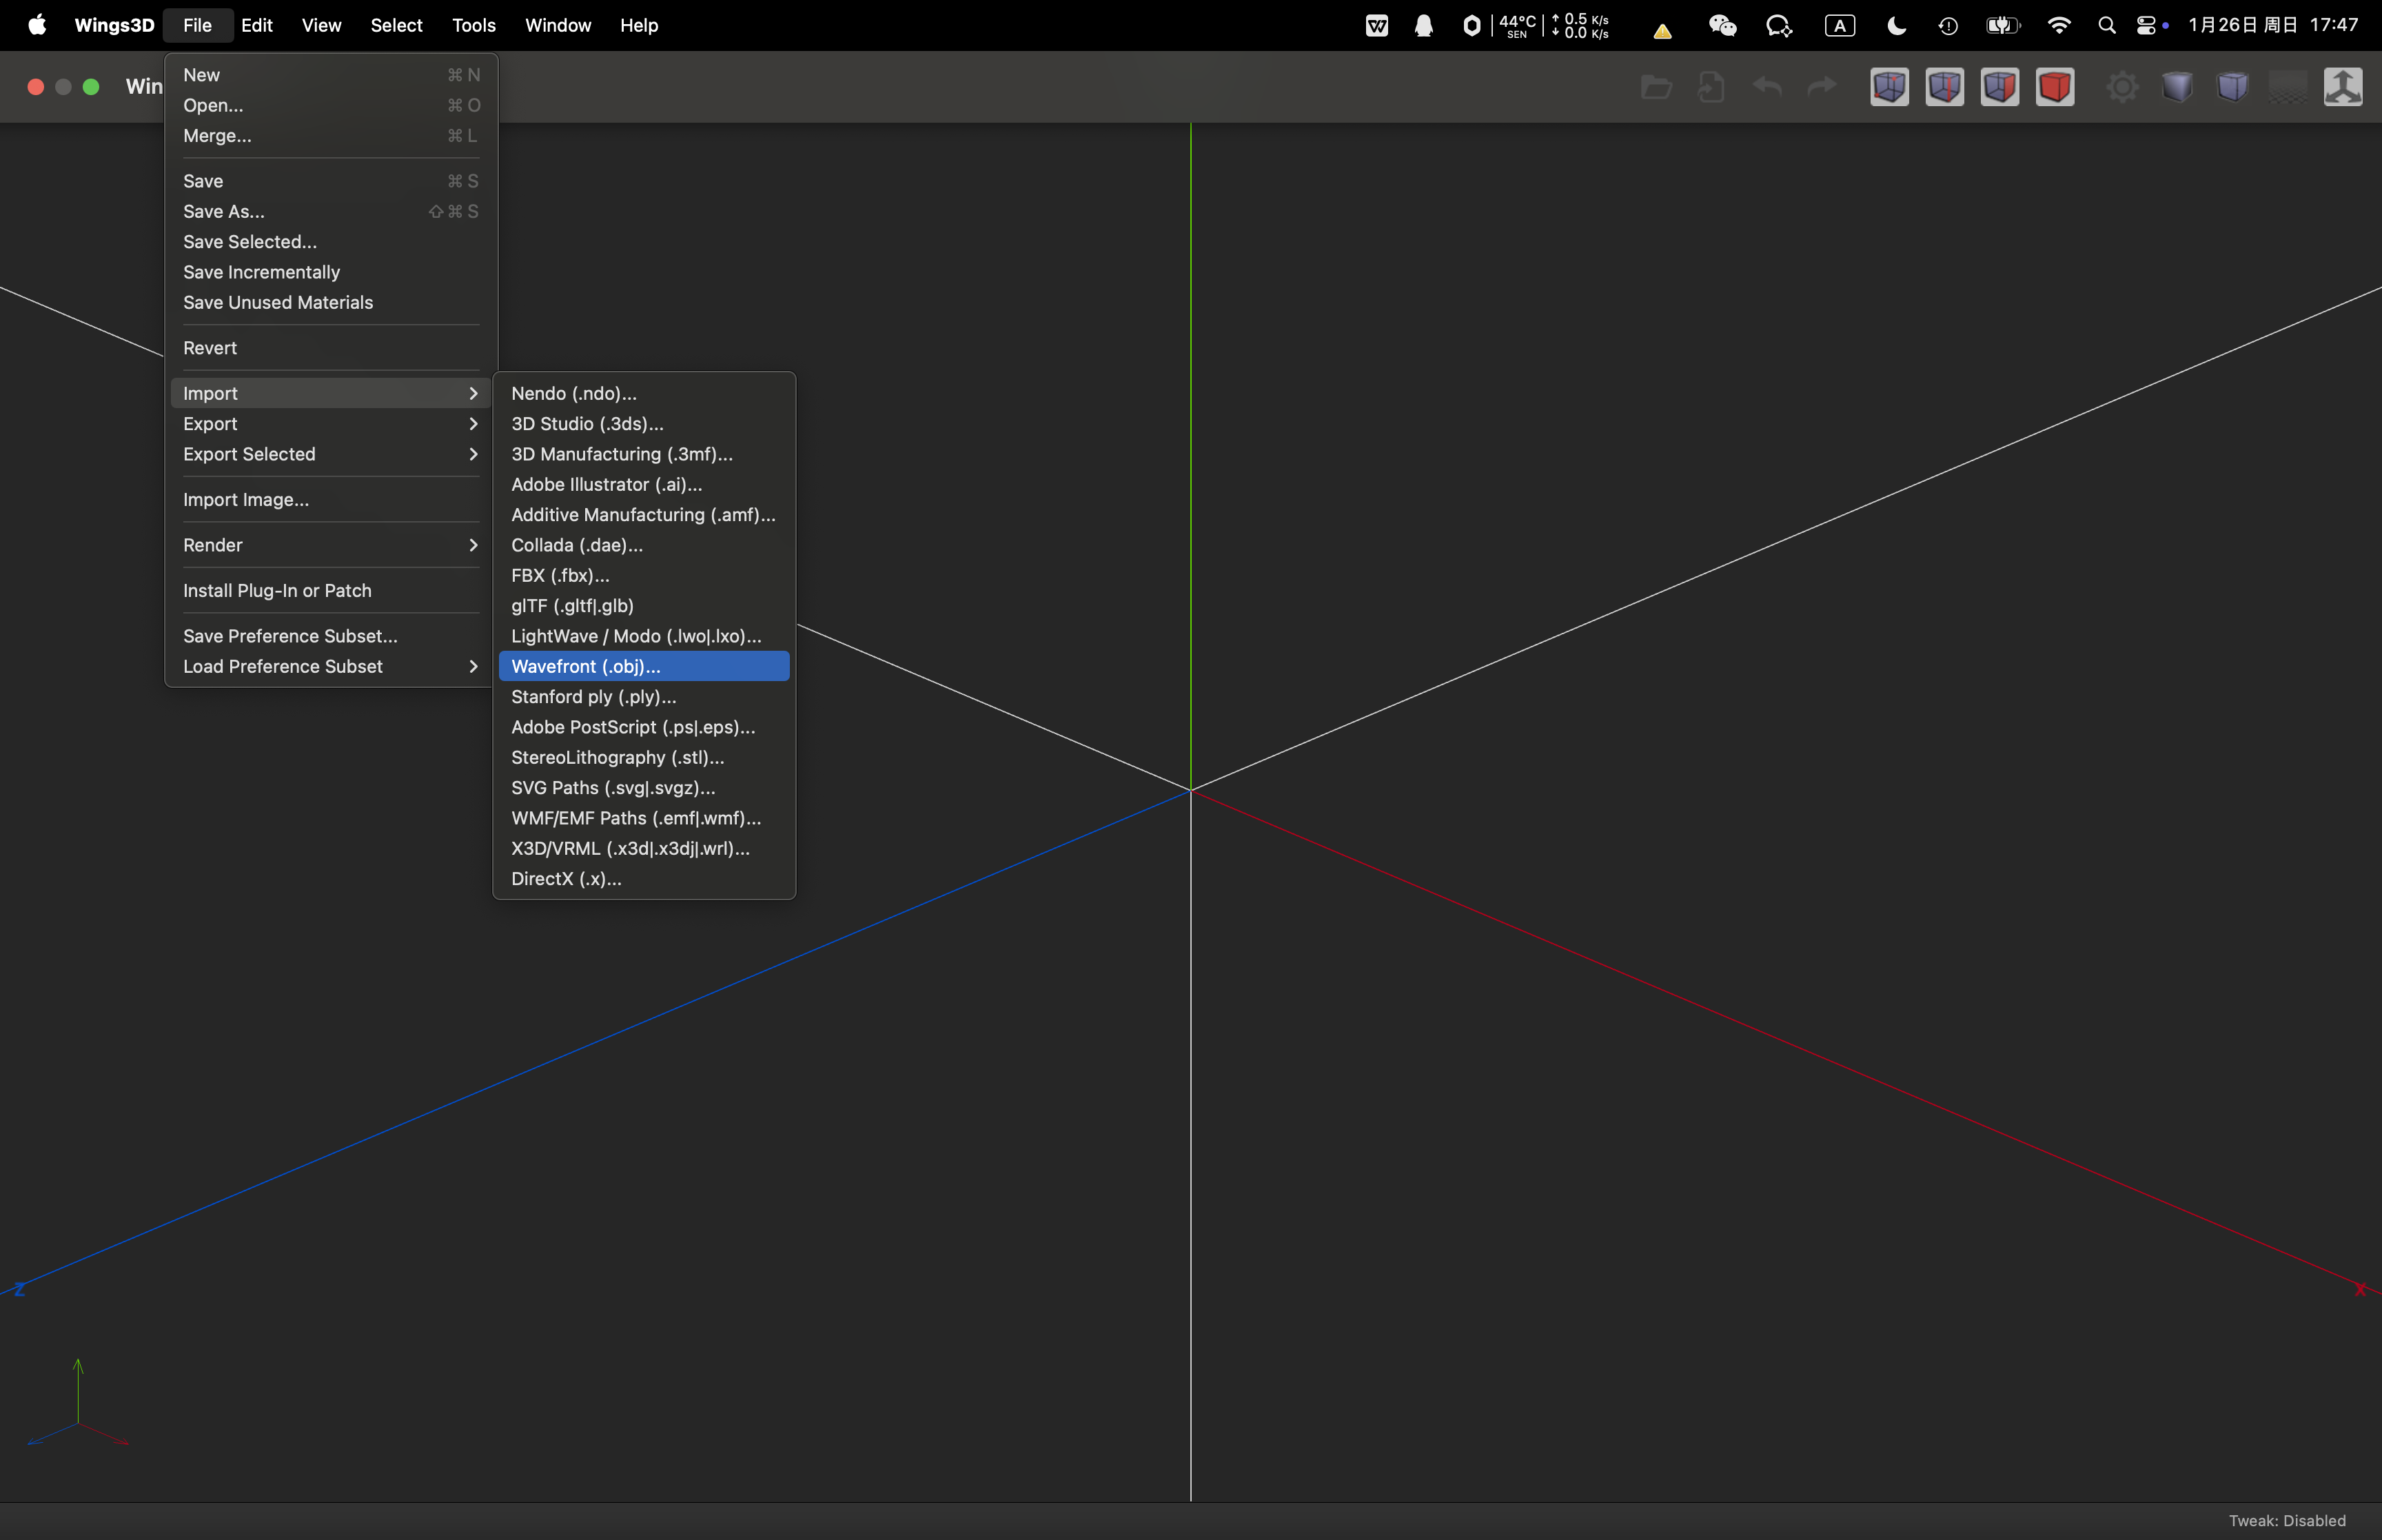Switch to Vertex selection mode cube
The width and height of the screenshot is (2382, 1540).
pyautogui.click(x=1889, y=87)
